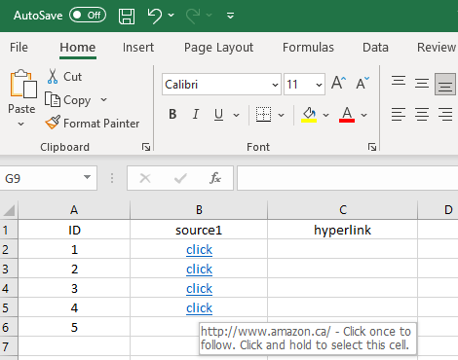Cut the selection with the scissors button
The width and height of the screenshot is (458, 360).
point(64,77)
